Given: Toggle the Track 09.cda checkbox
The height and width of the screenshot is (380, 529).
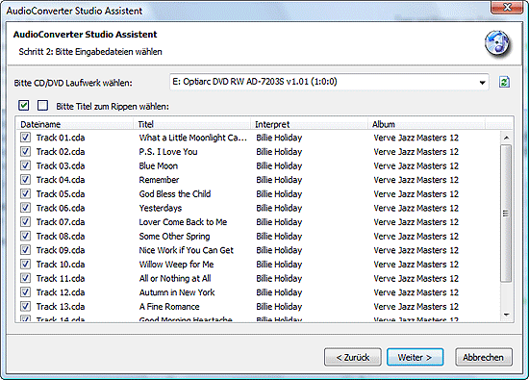Looking at the screenshot, I should coord(25,250).
